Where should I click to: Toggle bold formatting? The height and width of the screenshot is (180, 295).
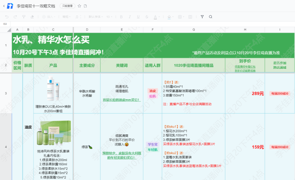(x=121, y=17)
